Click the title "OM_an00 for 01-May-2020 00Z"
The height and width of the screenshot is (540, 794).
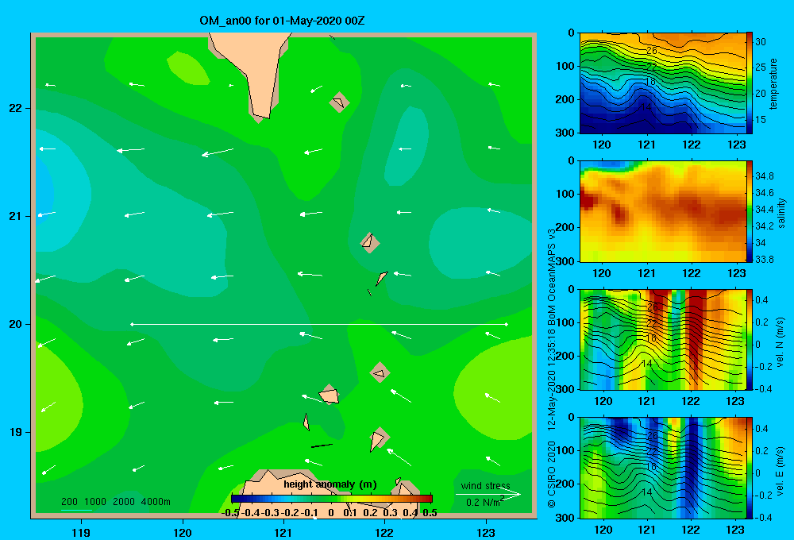pos(282,21)
